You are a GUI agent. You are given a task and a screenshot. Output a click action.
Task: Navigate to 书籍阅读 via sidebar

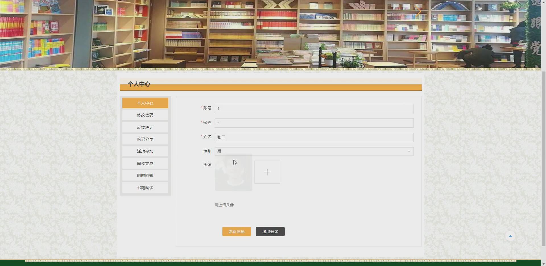pos(145,188)
